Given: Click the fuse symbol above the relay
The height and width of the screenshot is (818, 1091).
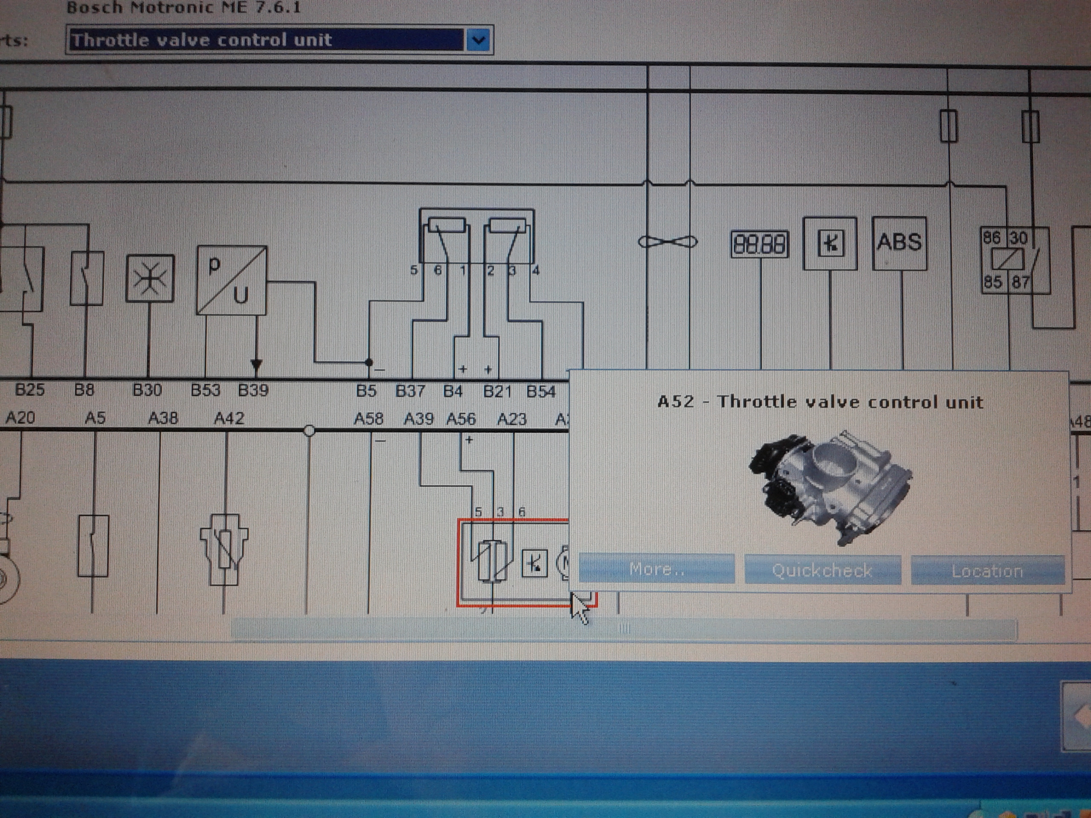Looking at the screenshot, I should click(1030, 127).
